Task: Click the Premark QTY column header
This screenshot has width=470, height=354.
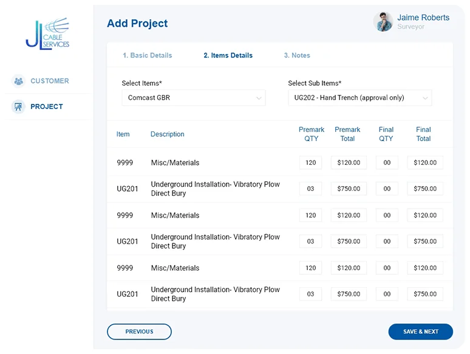Action: [x=312, y=134]
